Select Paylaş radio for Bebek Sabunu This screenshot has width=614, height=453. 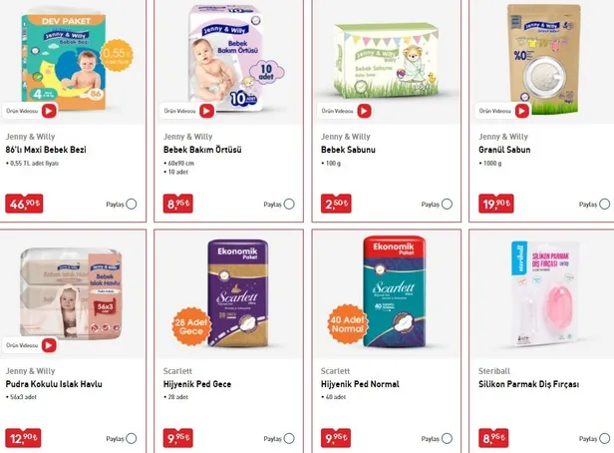pos(447,205)
